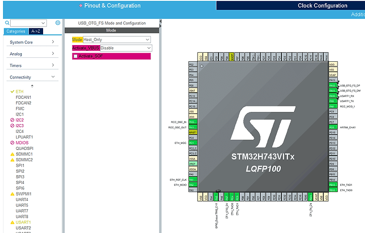Screen dimensions: 365x233
Task: Select ETH in the Connectivity list
Action: tap(20, 92)
